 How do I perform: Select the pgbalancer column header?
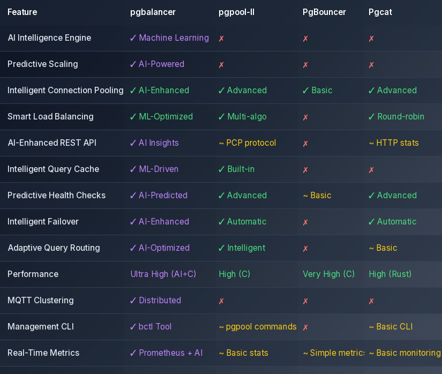click(x=153, y=12)
